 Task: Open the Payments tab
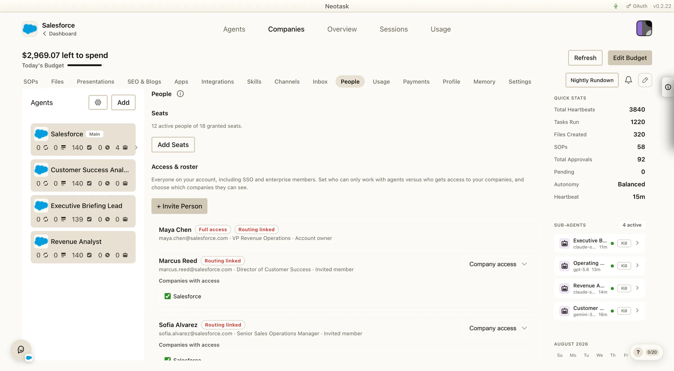(416, 82)
